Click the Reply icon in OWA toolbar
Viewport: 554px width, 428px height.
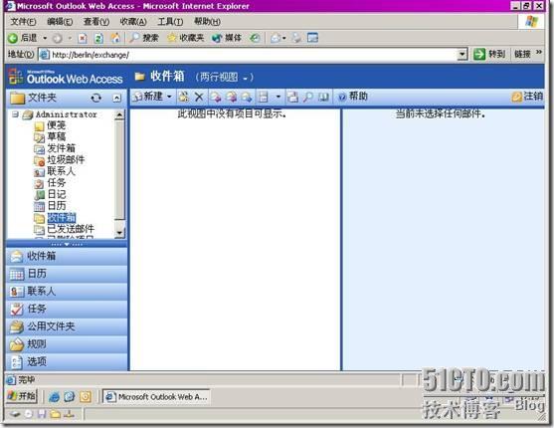coord(216,97)
